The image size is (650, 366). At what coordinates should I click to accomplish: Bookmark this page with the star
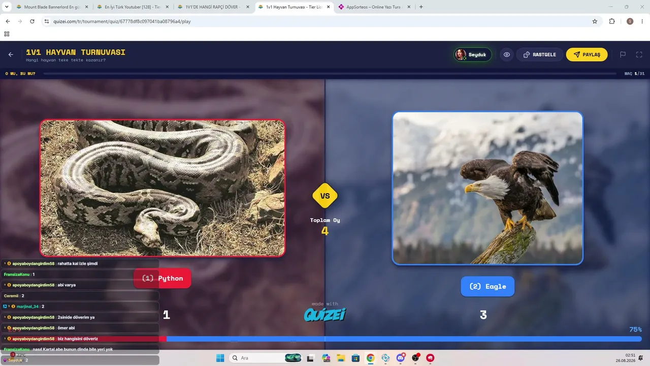(x=595, y=21)
